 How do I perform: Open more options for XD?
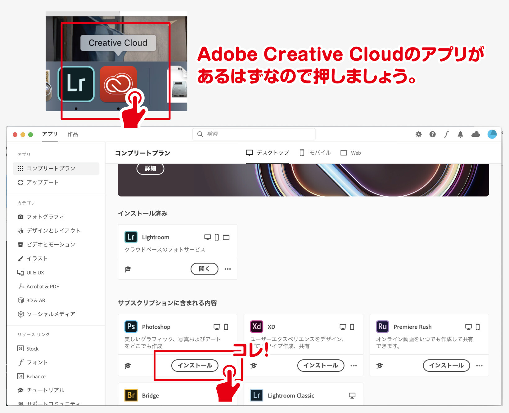pyautogui.click(x=354, y=366)
